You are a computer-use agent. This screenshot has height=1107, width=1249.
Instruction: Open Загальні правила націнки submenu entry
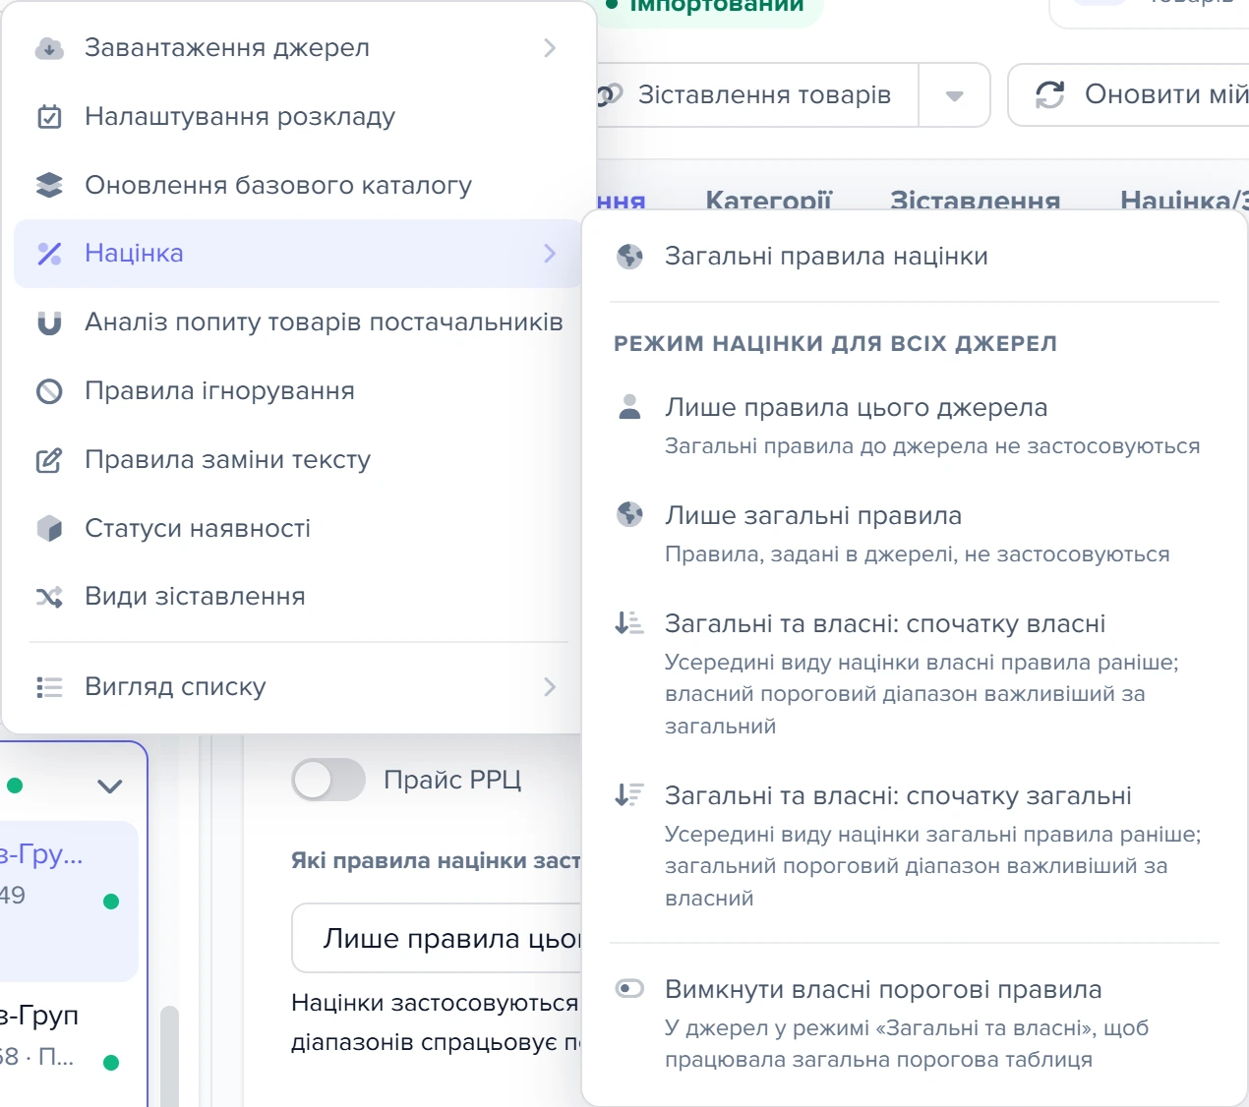point(915,257)
